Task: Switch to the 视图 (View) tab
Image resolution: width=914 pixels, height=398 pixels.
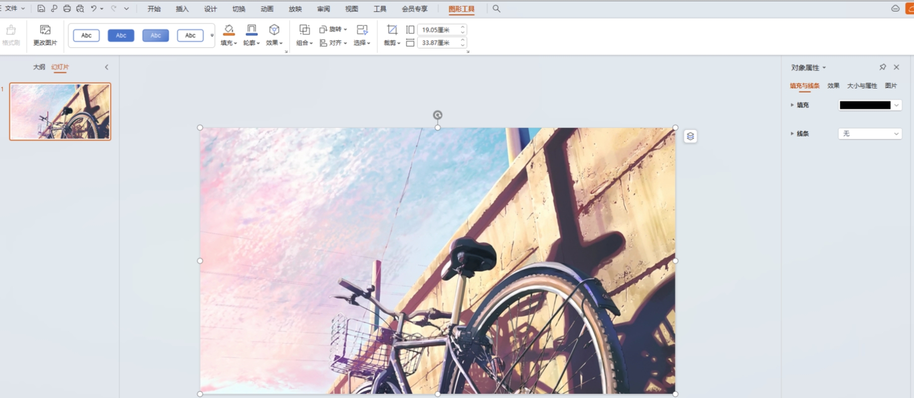Action: coord(352,8)
